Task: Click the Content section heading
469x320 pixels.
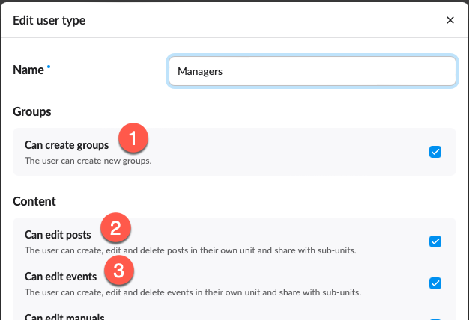Action: coord(34,201)
